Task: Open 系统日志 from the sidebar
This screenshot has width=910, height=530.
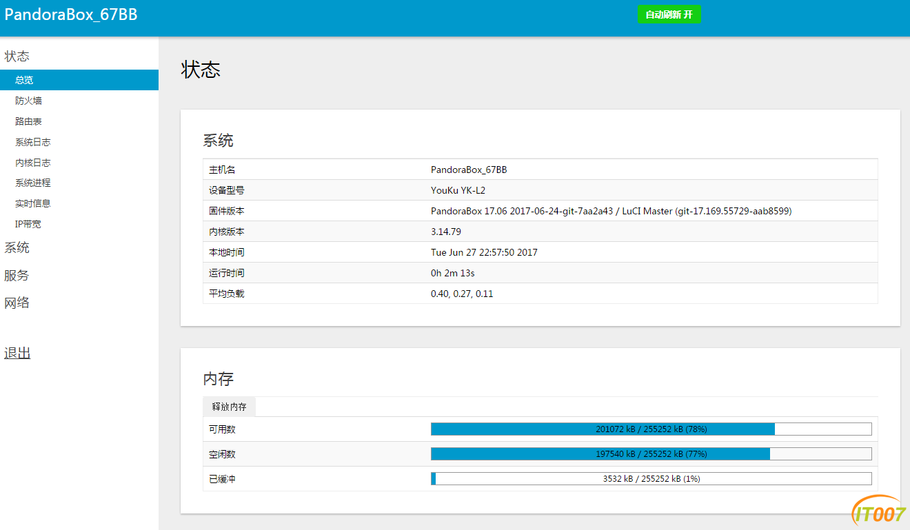Action: (33, 142)
